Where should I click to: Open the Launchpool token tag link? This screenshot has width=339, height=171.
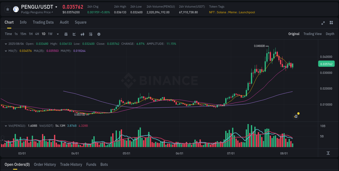click(x=247, y=12)
